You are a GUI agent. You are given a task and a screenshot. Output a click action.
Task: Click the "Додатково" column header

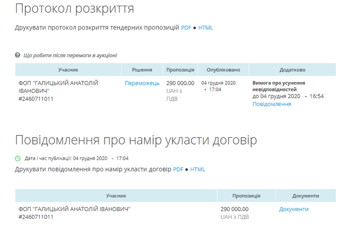pos(292,70)
